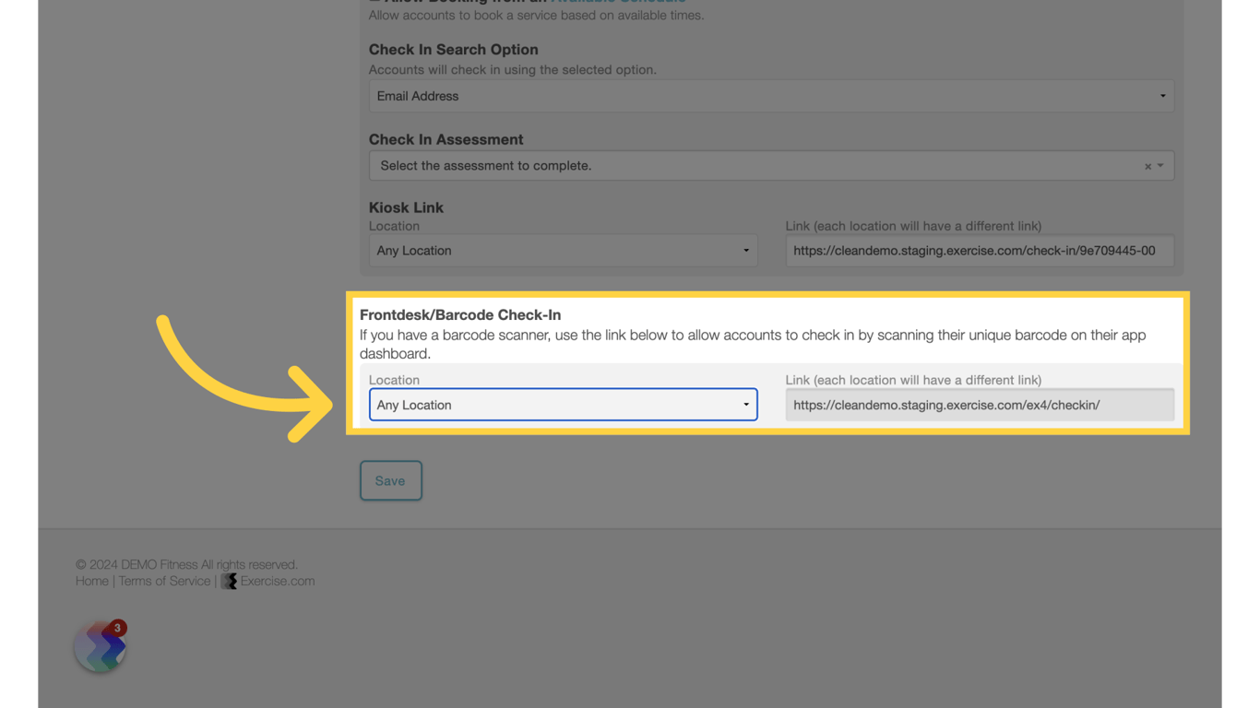
Task: Select the Frontdesk/Barcode check-in URL field
Action: [980, 405]
